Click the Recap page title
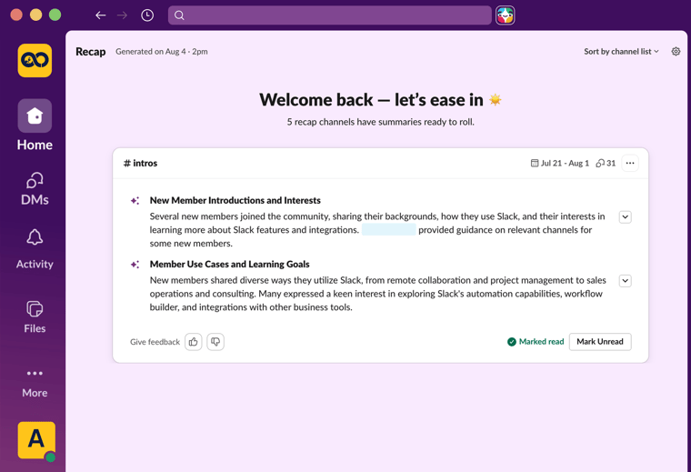Viewport: 691px width, 472px height. (90, 52)
